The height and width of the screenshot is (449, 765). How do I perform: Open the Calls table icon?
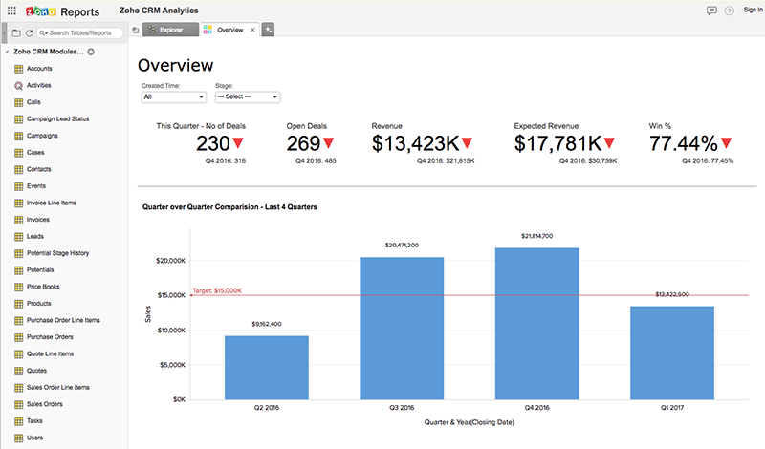point(18,102)
